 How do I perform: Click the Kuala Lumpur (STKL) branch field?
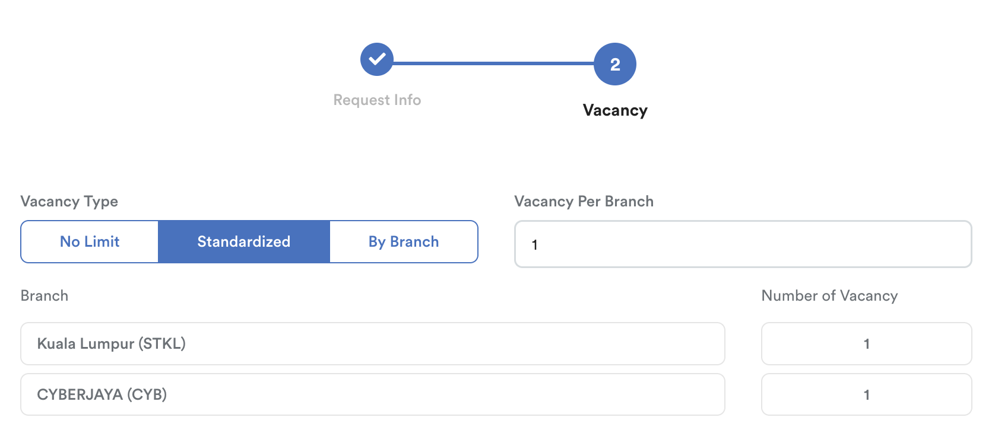click(373, 343)
